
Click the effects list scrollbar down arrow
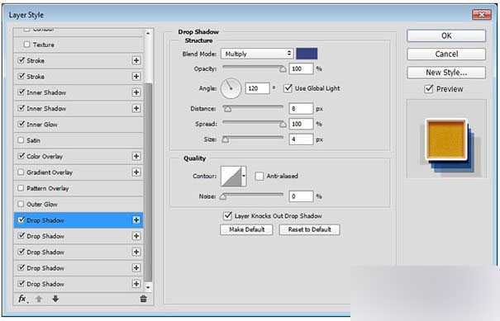coord(148,287)
